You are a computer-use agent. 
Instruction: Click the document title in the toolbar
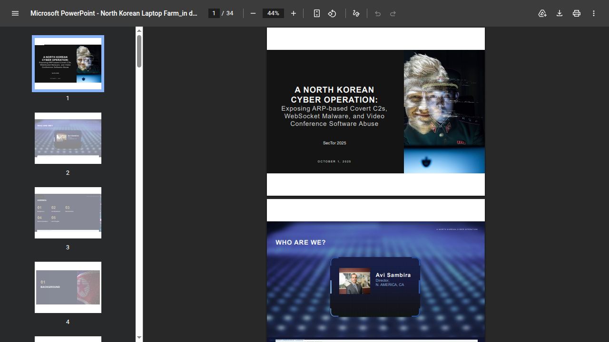tap(114, 13)
